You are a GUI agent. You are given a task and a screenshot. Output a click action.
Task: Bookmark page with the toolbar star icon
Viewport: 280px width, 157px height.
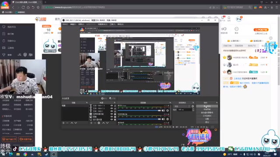tap(38, 7)
